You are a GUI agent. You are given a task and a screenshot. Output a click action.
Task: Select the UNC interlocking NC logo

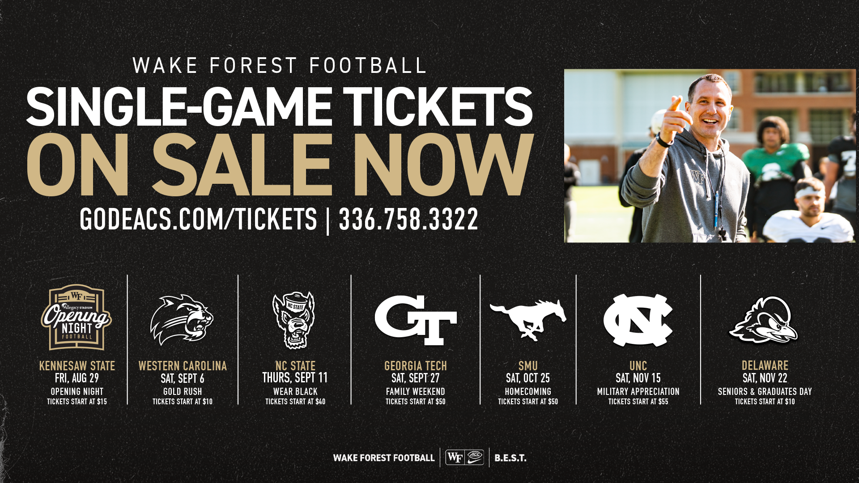(x=638, y=320)
